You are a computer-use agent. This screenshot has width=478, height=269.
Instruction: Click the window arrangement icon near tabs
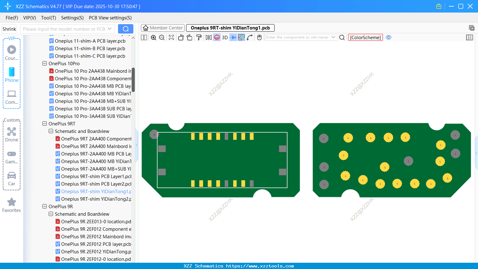pos(471,28)
